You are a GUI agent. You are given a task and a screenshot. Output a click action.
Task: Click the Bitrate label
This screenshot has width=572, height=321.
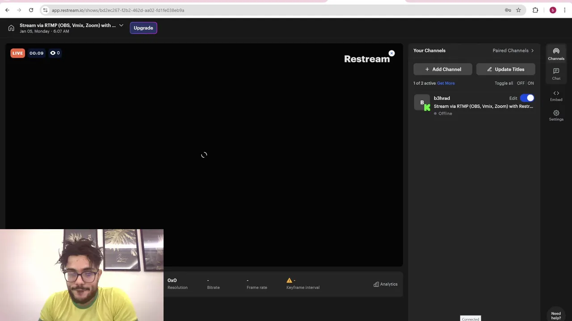(x=213, y=288)
